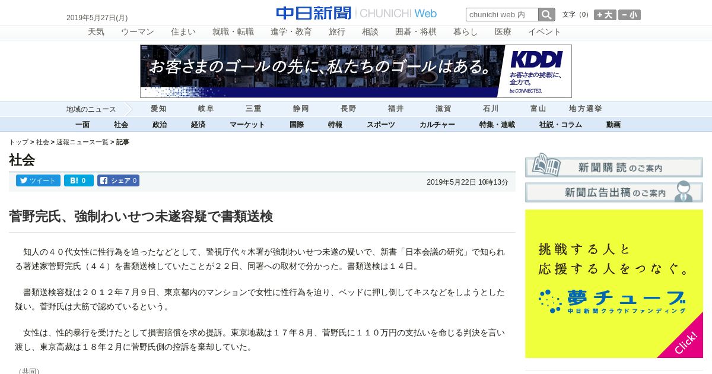Share the article with the Tweet button

[38, 180]
